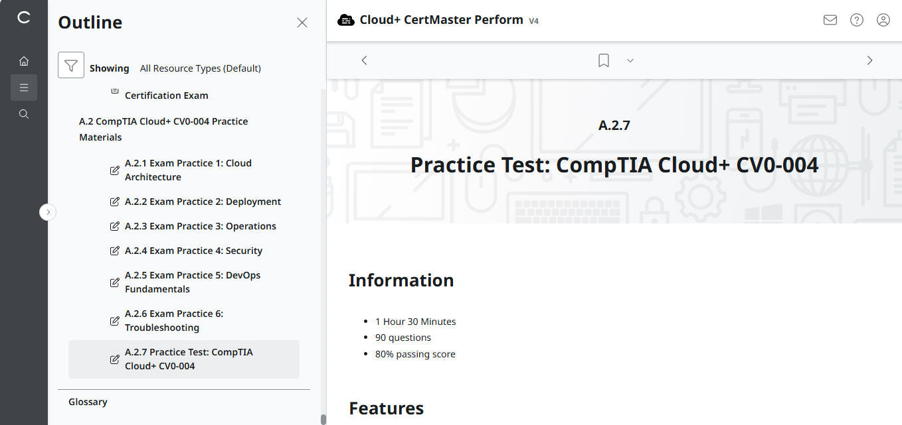Image resolution: width=902 pixels, height=425 pixels.
Task: Expand the collapsed sidebar with the arrow handle
Action: [47, 212]
